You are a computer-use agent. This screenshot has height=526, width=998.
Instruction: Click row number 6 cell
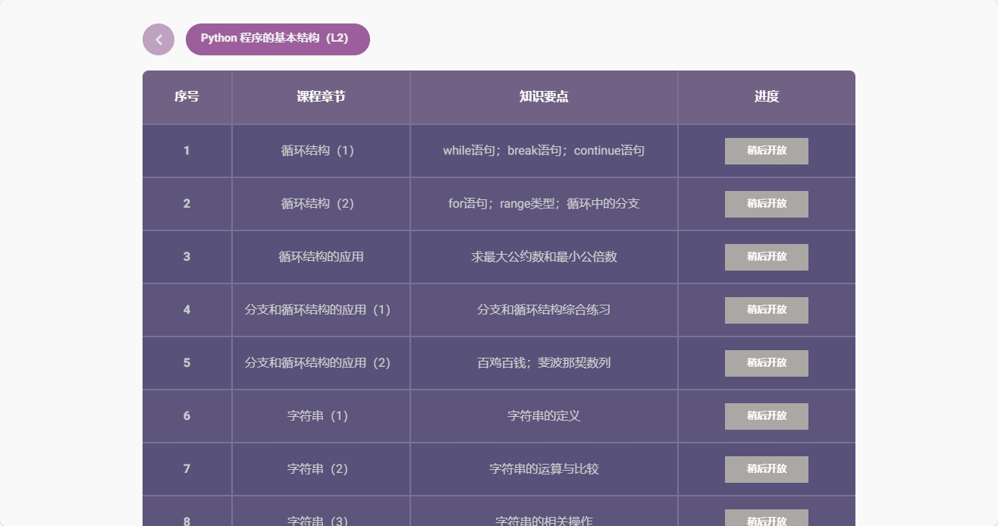click(187, 416)
